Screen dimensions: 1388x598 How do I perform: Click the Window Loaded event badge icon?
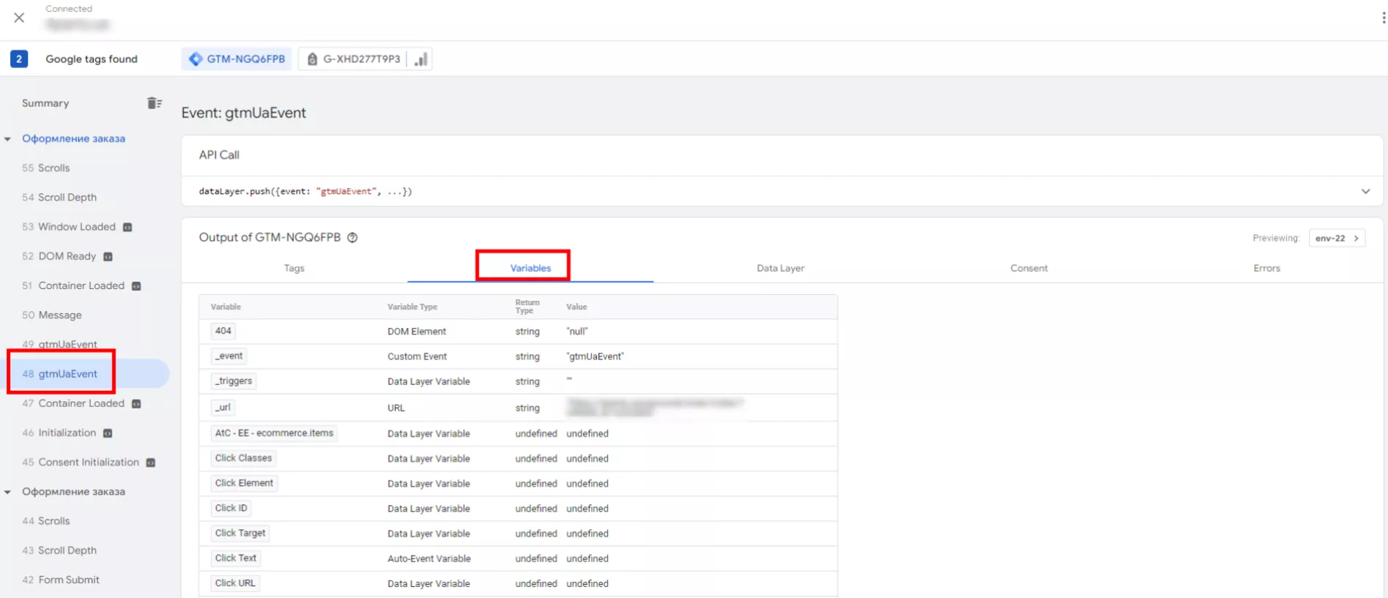[x=127, y=227]
